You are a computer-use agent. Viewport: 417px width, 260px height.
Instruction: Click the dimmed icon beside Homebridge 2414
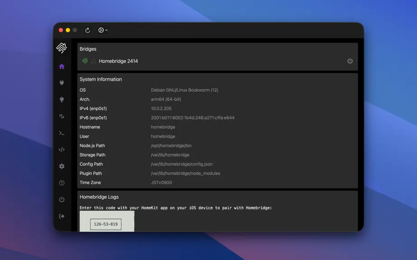[93, 61]
